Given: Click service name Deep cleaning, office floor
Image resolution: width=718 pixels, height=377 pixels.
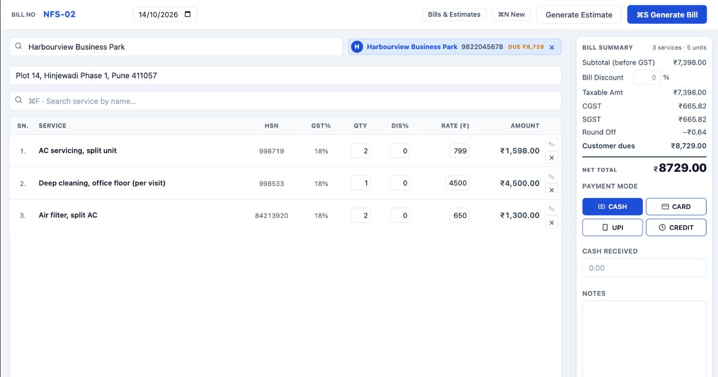Looking at the screenshot, I should pos(102,183).
